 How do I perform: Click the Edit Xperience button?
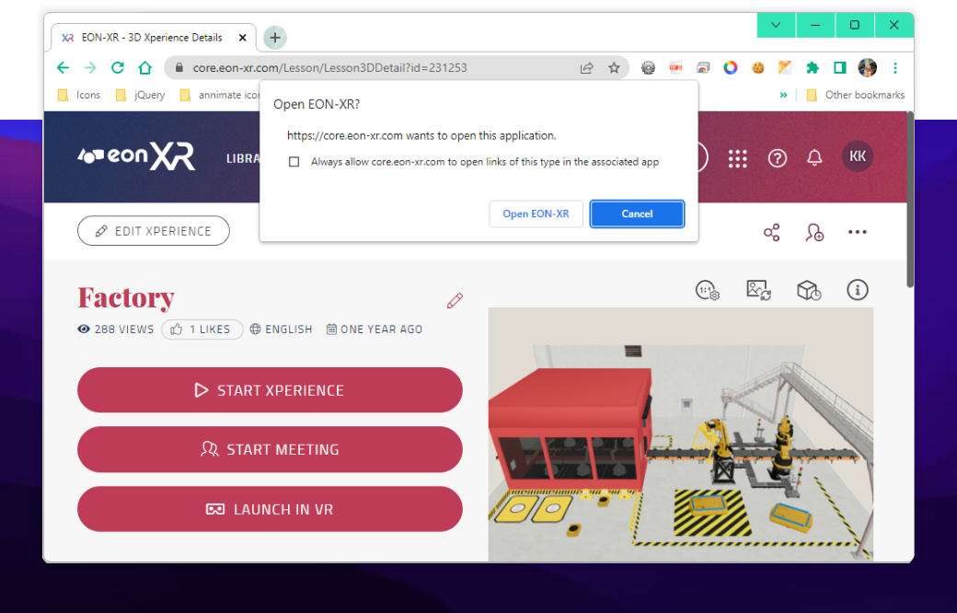pos(153,231)
